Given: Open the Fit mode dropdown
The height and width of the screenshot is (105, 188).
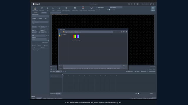Looking at the screenshot, I should point(40,22).
